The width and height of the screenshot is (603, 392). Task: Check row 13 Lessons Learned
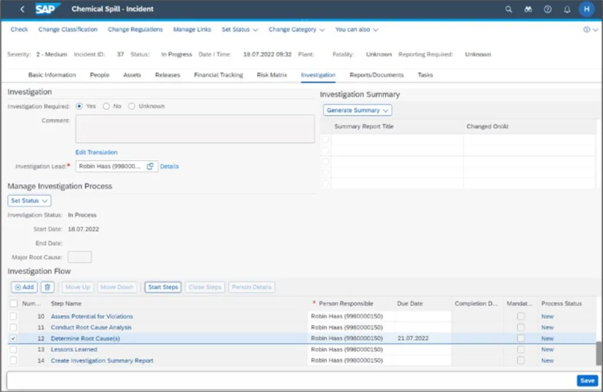tap(14, 350)
